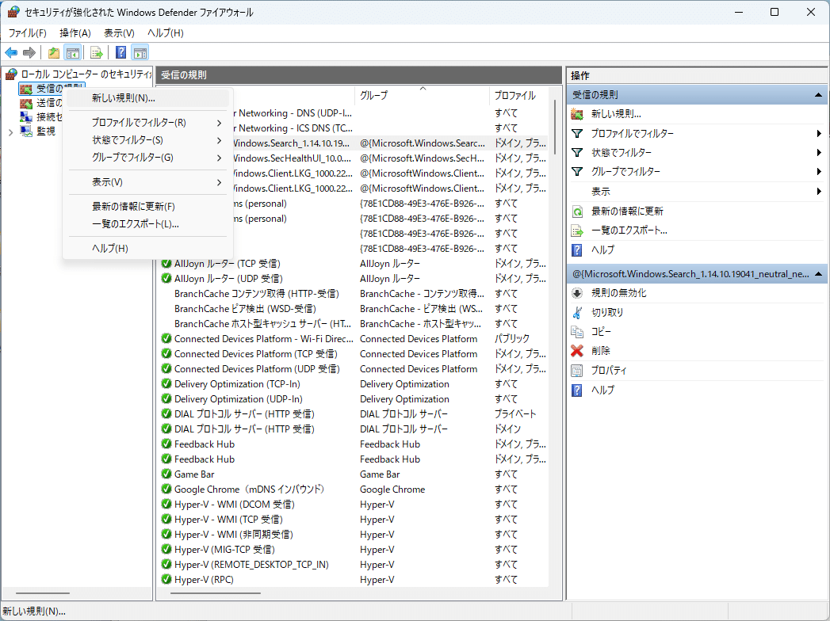Click the 一覧のエクスポート... icon in 操作 pane
This screenshot has width=830, height=621.
coord(577,230)
